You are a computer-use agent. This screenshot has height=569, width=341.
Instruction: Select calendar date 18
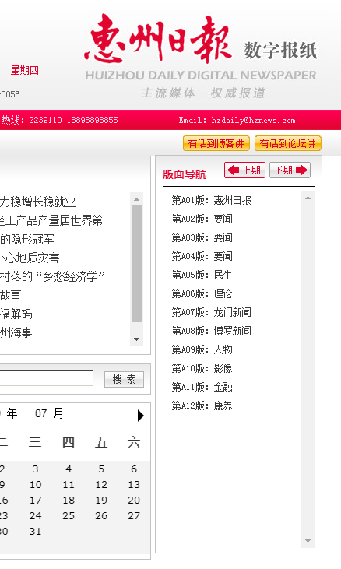(x=69, y=500)
